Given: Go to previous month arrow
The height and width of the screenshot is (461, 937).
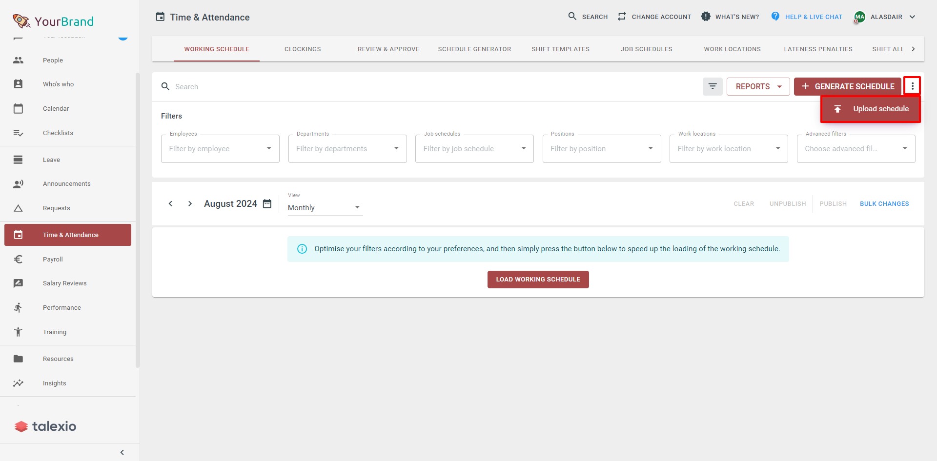Looking at the screenshot, I should coord(170,203).
